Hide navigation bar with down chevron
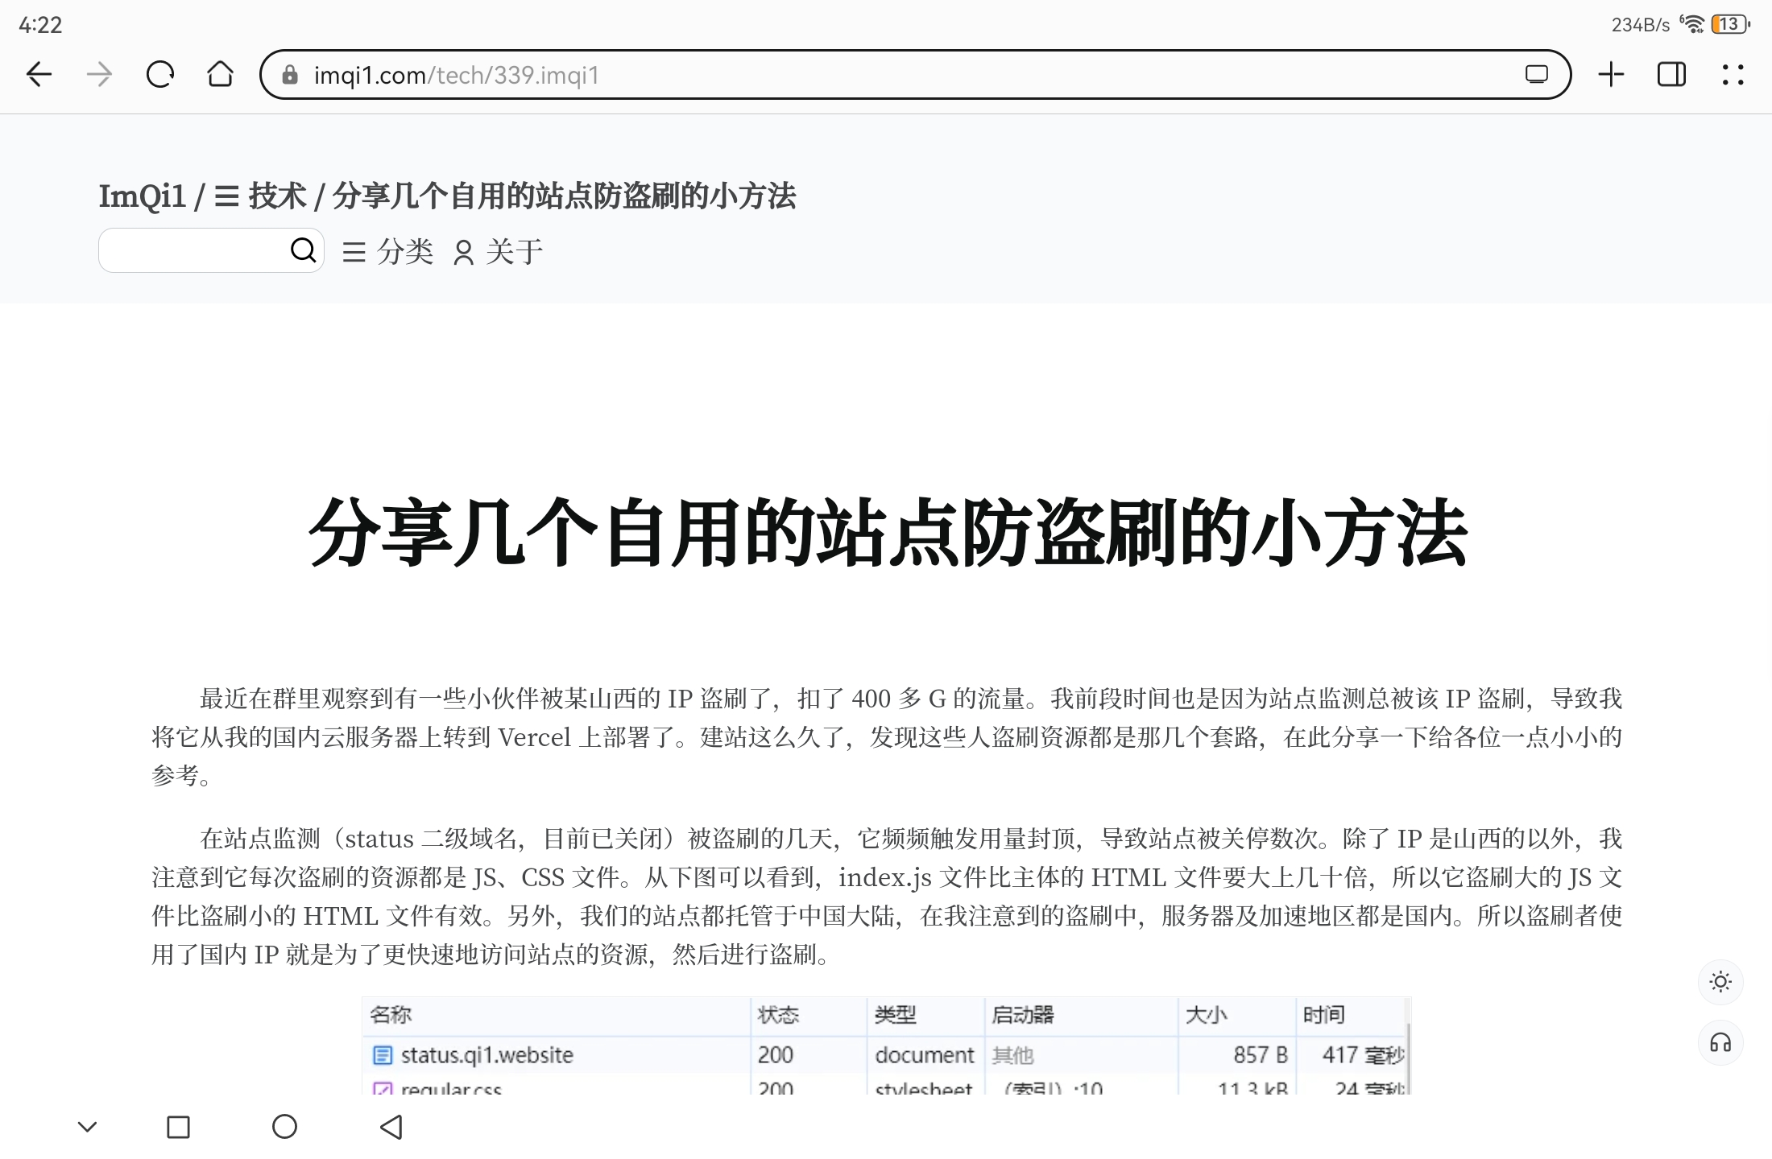1772x1159 pixels. coord(87,1127)
